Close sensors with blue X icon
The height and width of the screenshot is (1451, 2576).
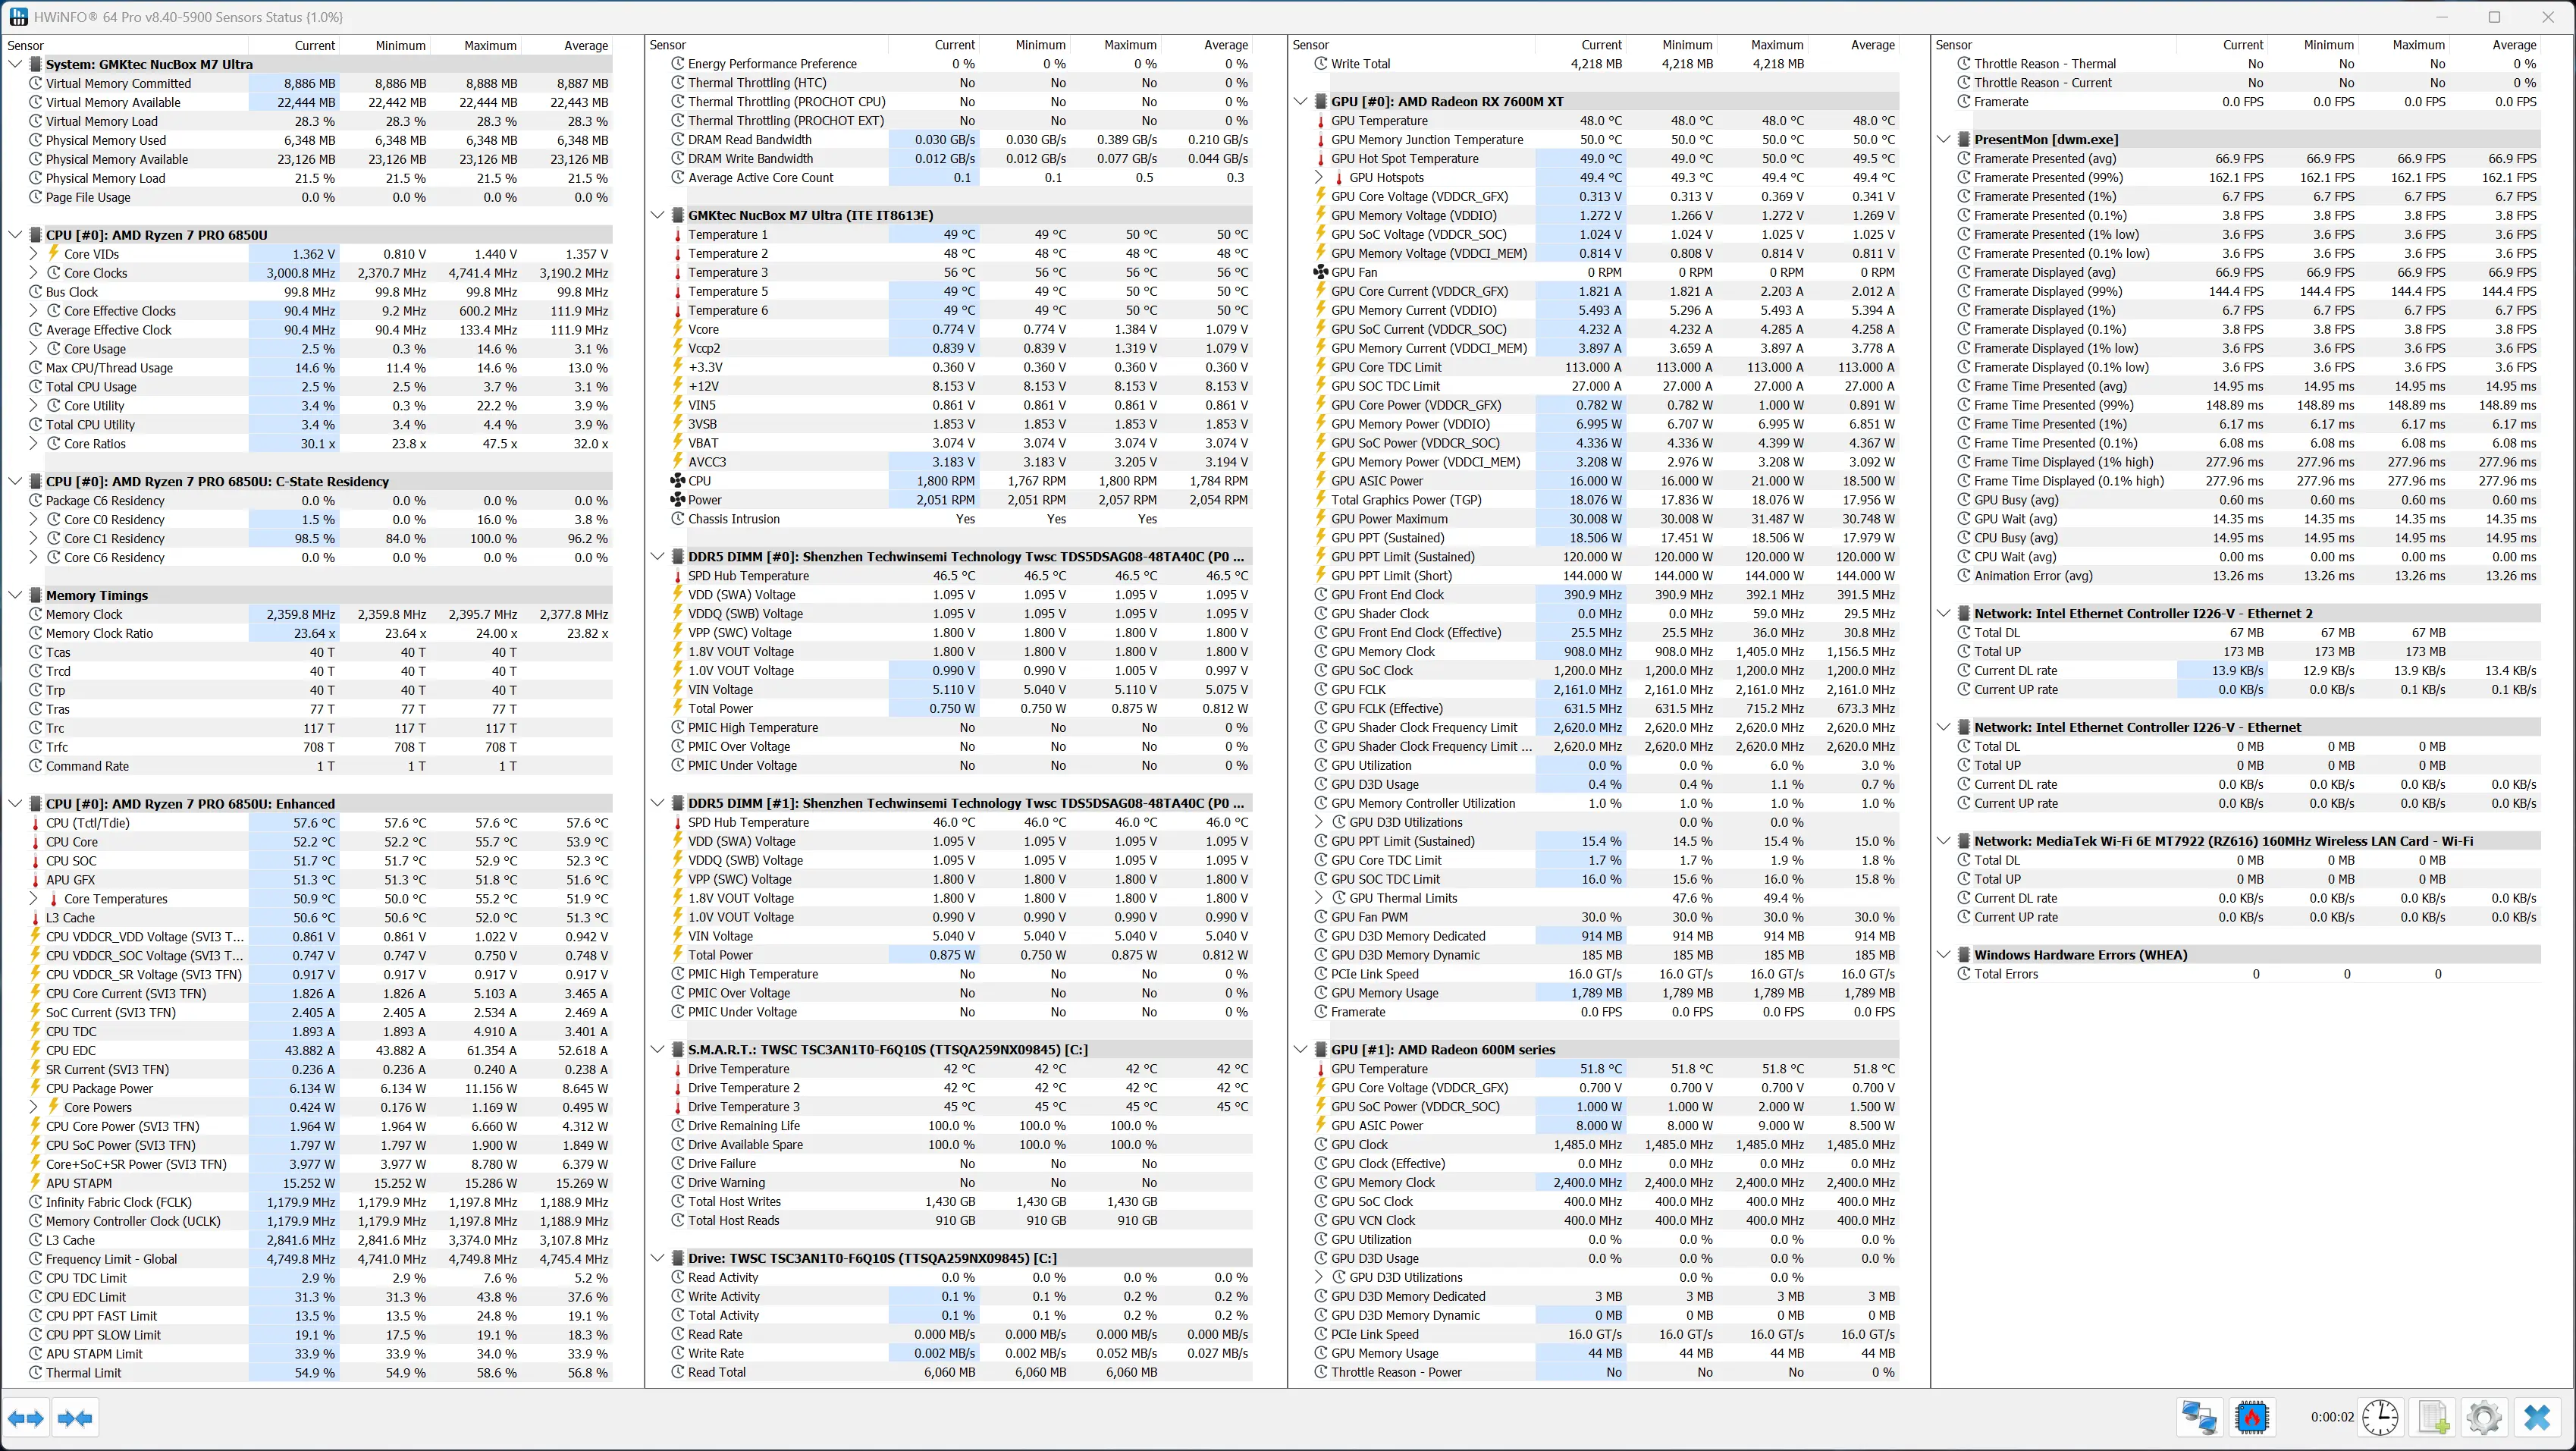[2536, 1417]
